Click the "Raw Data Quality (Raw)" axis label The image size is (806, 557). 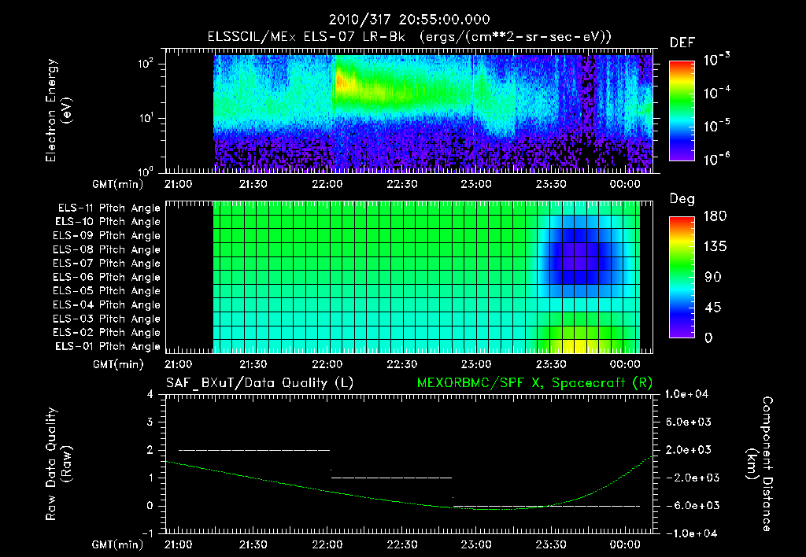tap(58, 464)
